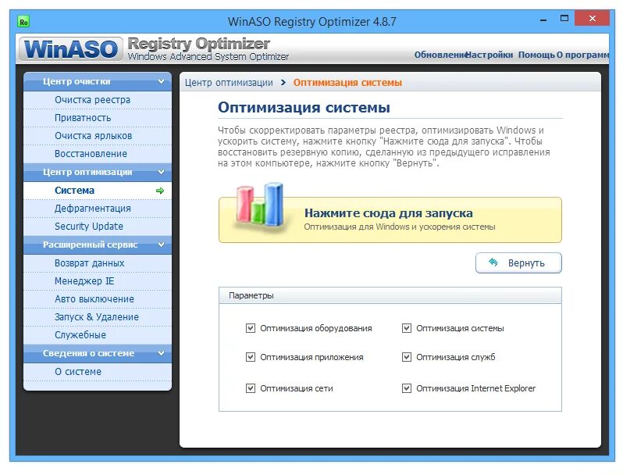Select Возврат данных in sidebar
623x475 pixels.
(x=98, y=263)
